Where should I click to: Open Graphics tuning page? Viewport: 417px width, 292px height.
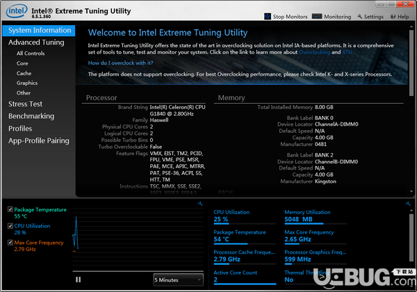[x=27, y=83]
